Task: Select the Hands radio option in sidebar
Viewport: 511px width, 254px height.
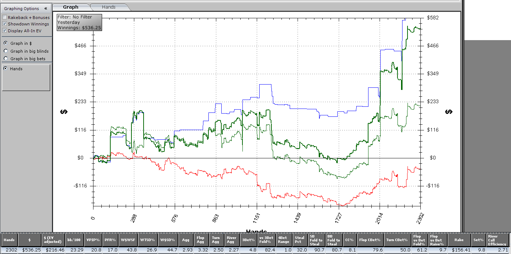Action: 5,69
